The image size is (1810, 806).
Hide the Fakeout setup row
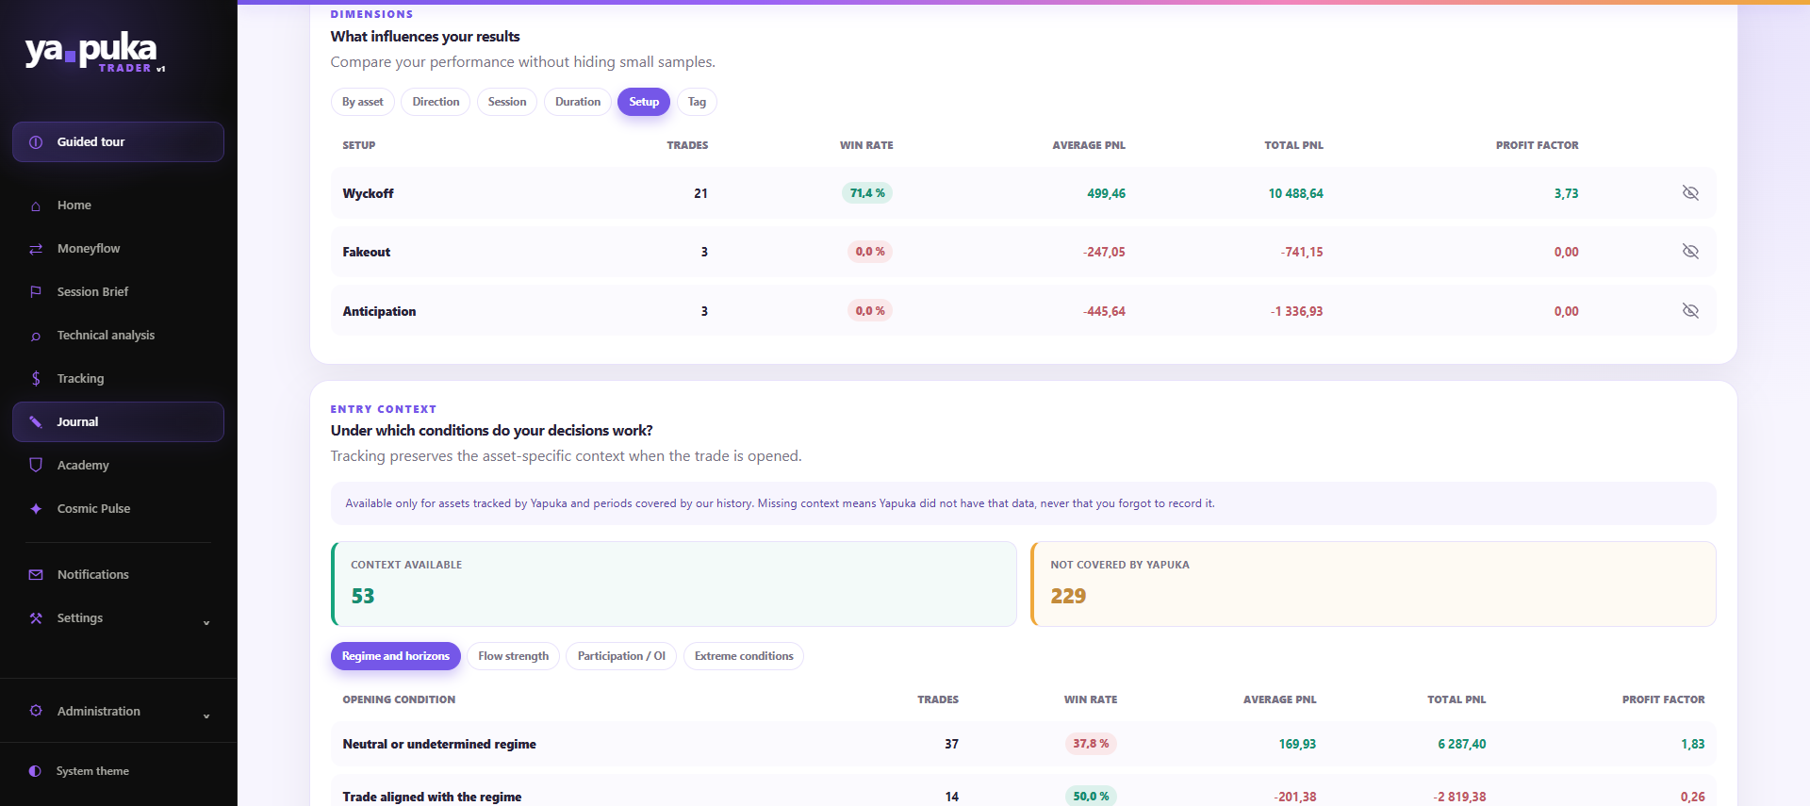[1690, 252]
